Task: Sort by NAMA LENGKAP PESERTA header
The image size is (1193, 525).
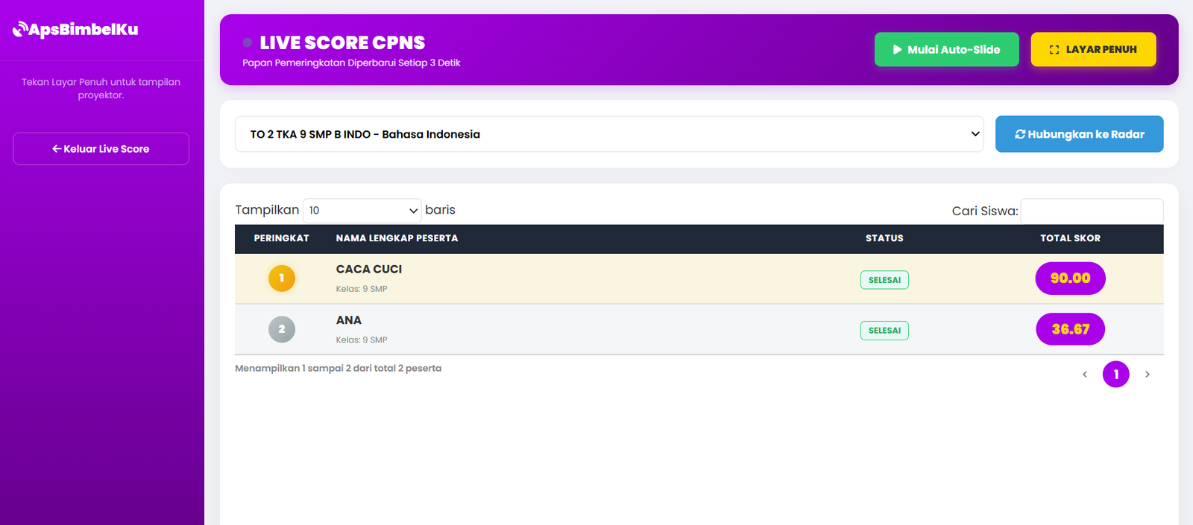Action: [397, 238]
